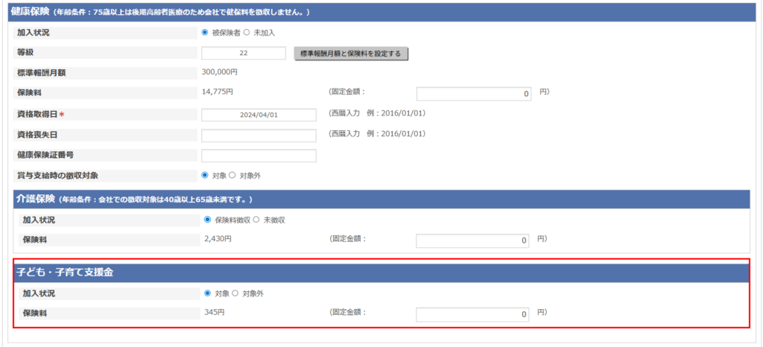
Task: Focus the 介護保険 固定金額 input field
Action: pos(473,241)
